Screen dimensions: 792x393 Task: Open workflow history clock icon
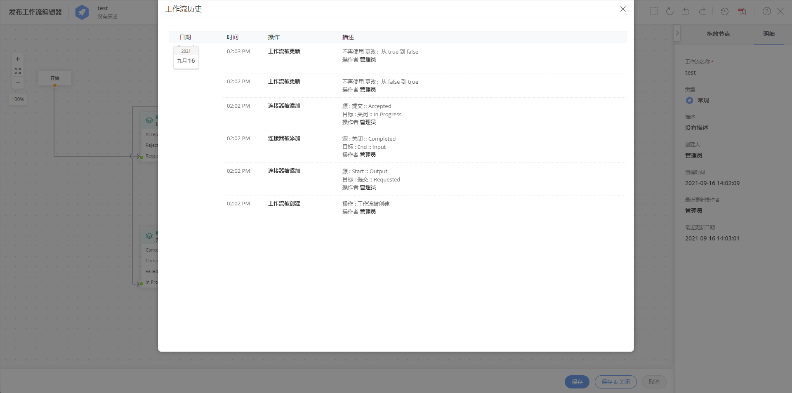coord(725,11)
